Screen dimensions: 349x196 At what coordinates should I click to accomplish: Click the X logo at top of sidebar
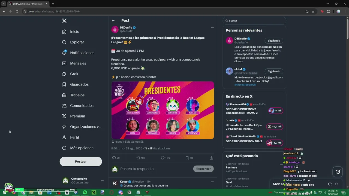pyautogui.click(x=64, y=21)
